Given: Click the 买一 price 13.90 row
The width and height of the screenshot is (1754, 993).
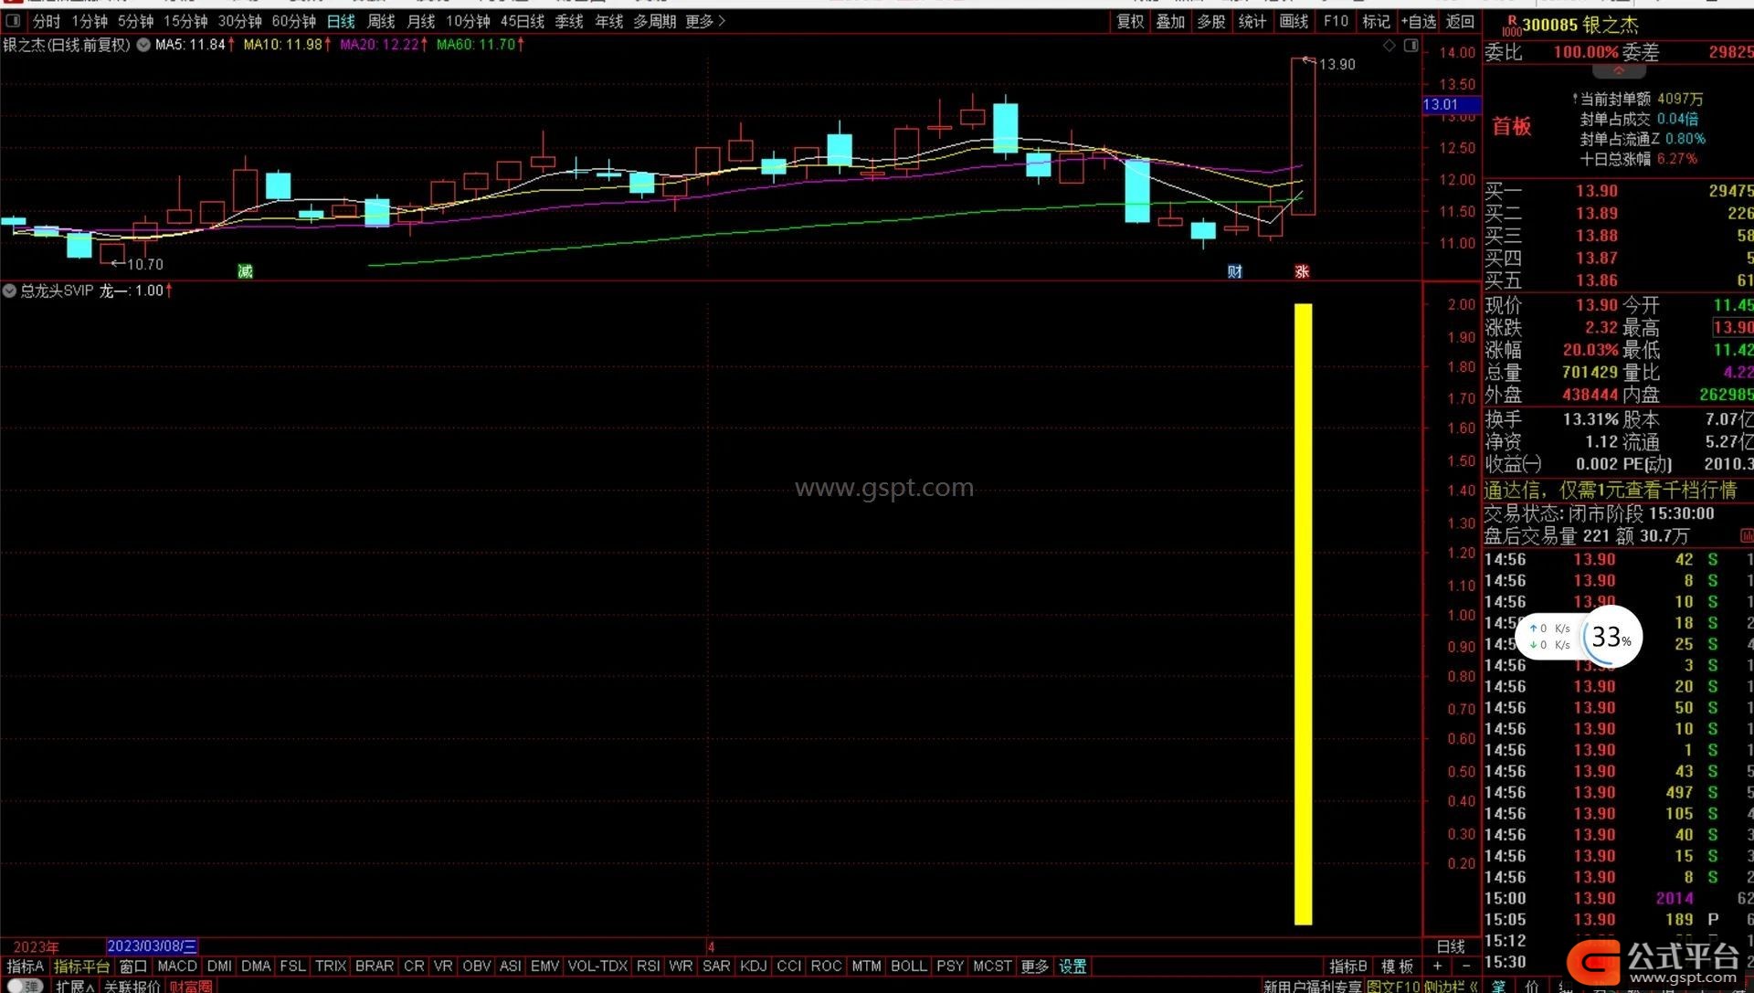Looking at the screenshot, I should (1618, 191).
